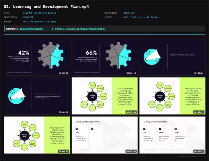Click the Change Plan circle in the 00:00:59 frame

[x=25, y=136]
